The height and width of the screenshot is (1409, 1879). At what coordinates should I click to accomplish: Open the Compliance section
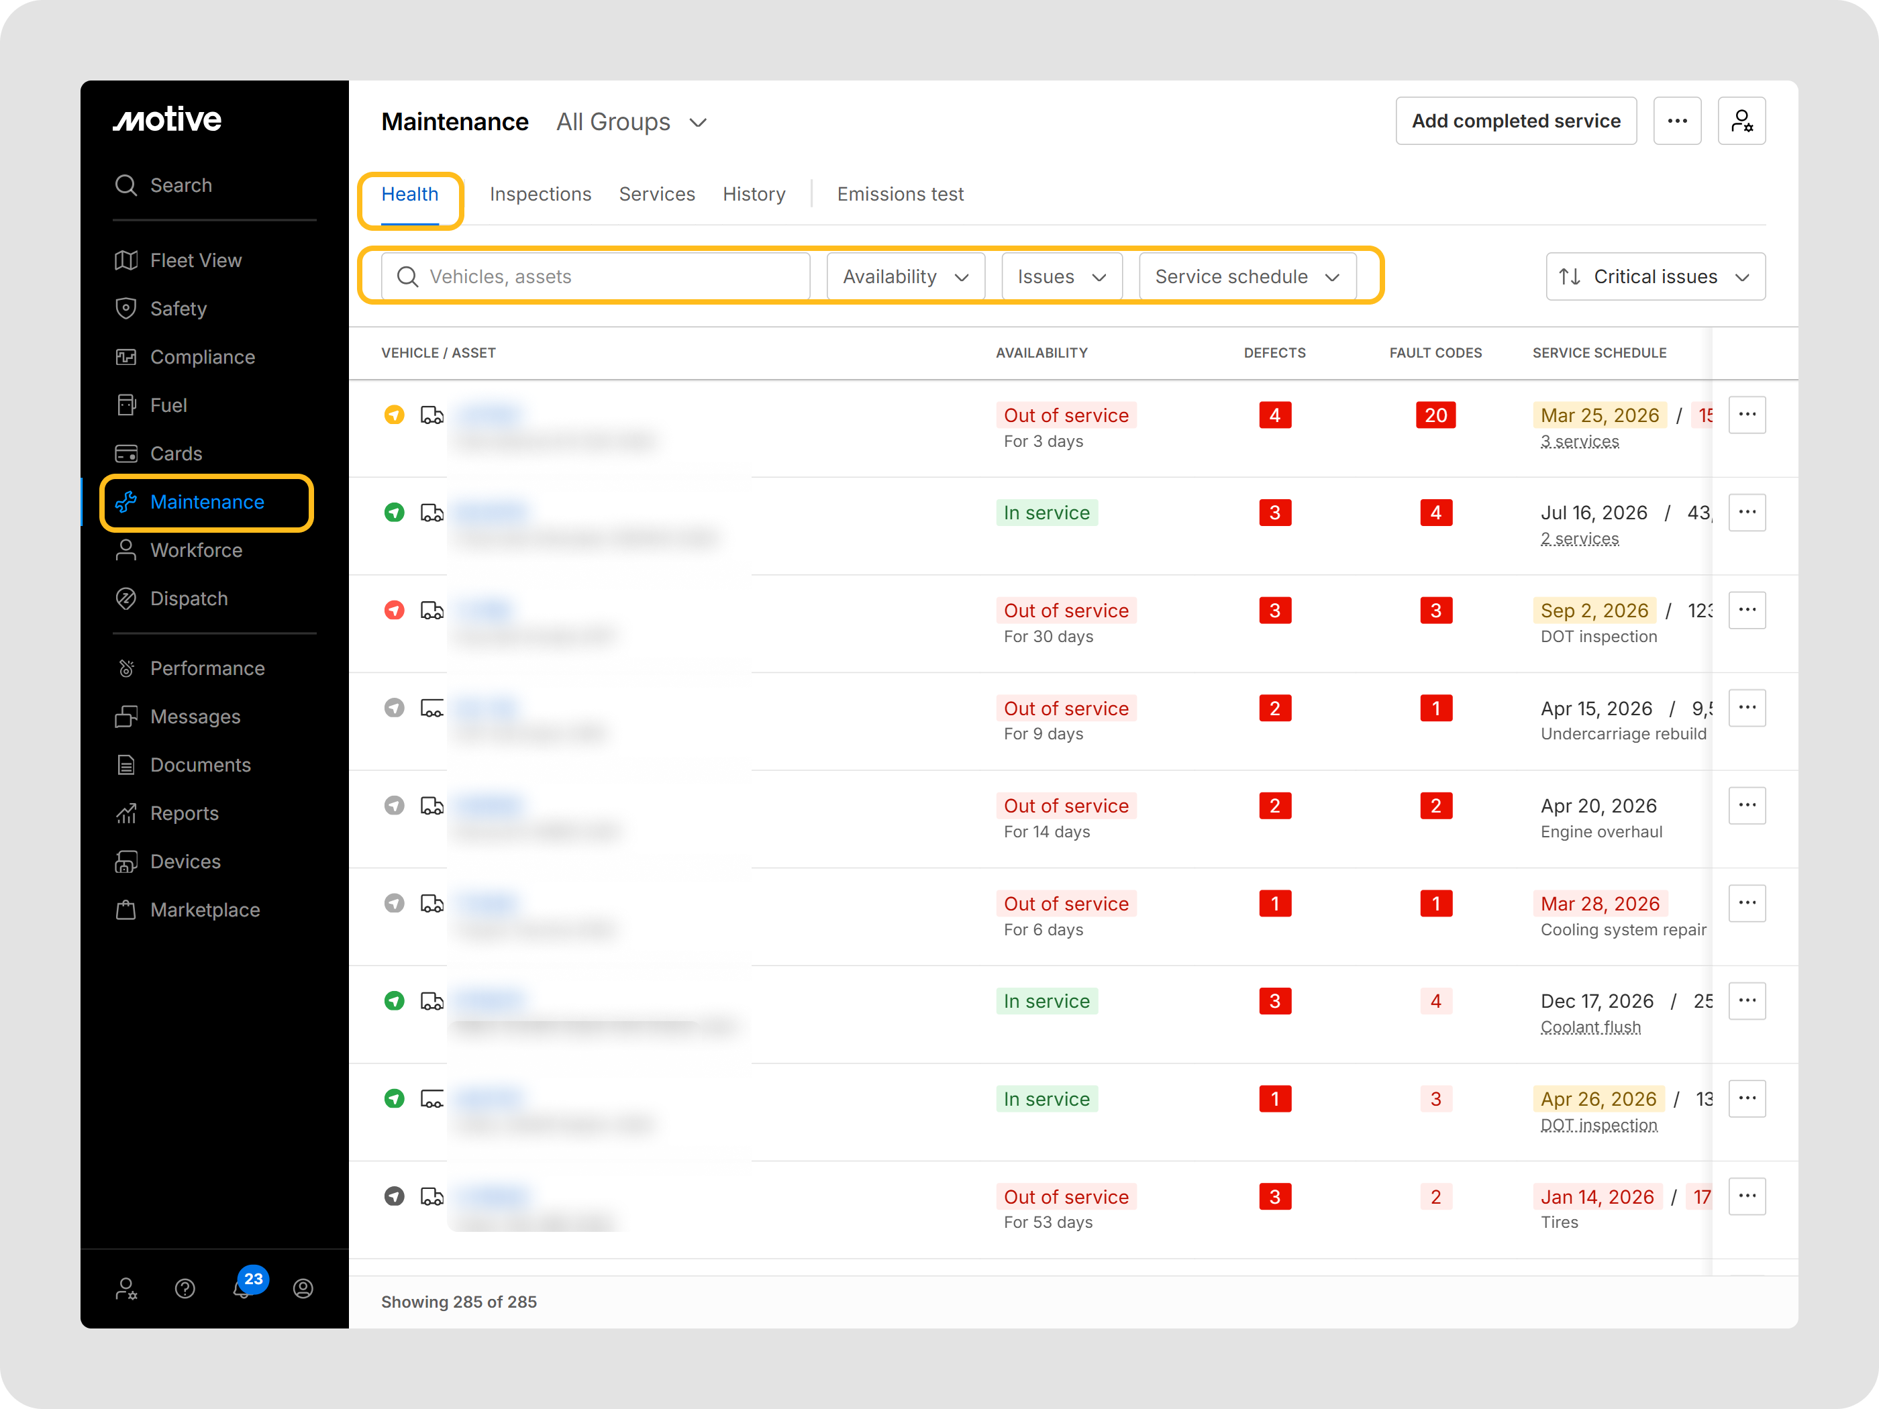185,358
